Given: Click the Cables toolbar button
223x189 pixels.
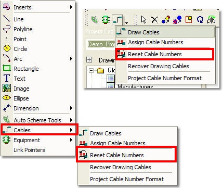Looking at the screenshot, I should point(117,20).
